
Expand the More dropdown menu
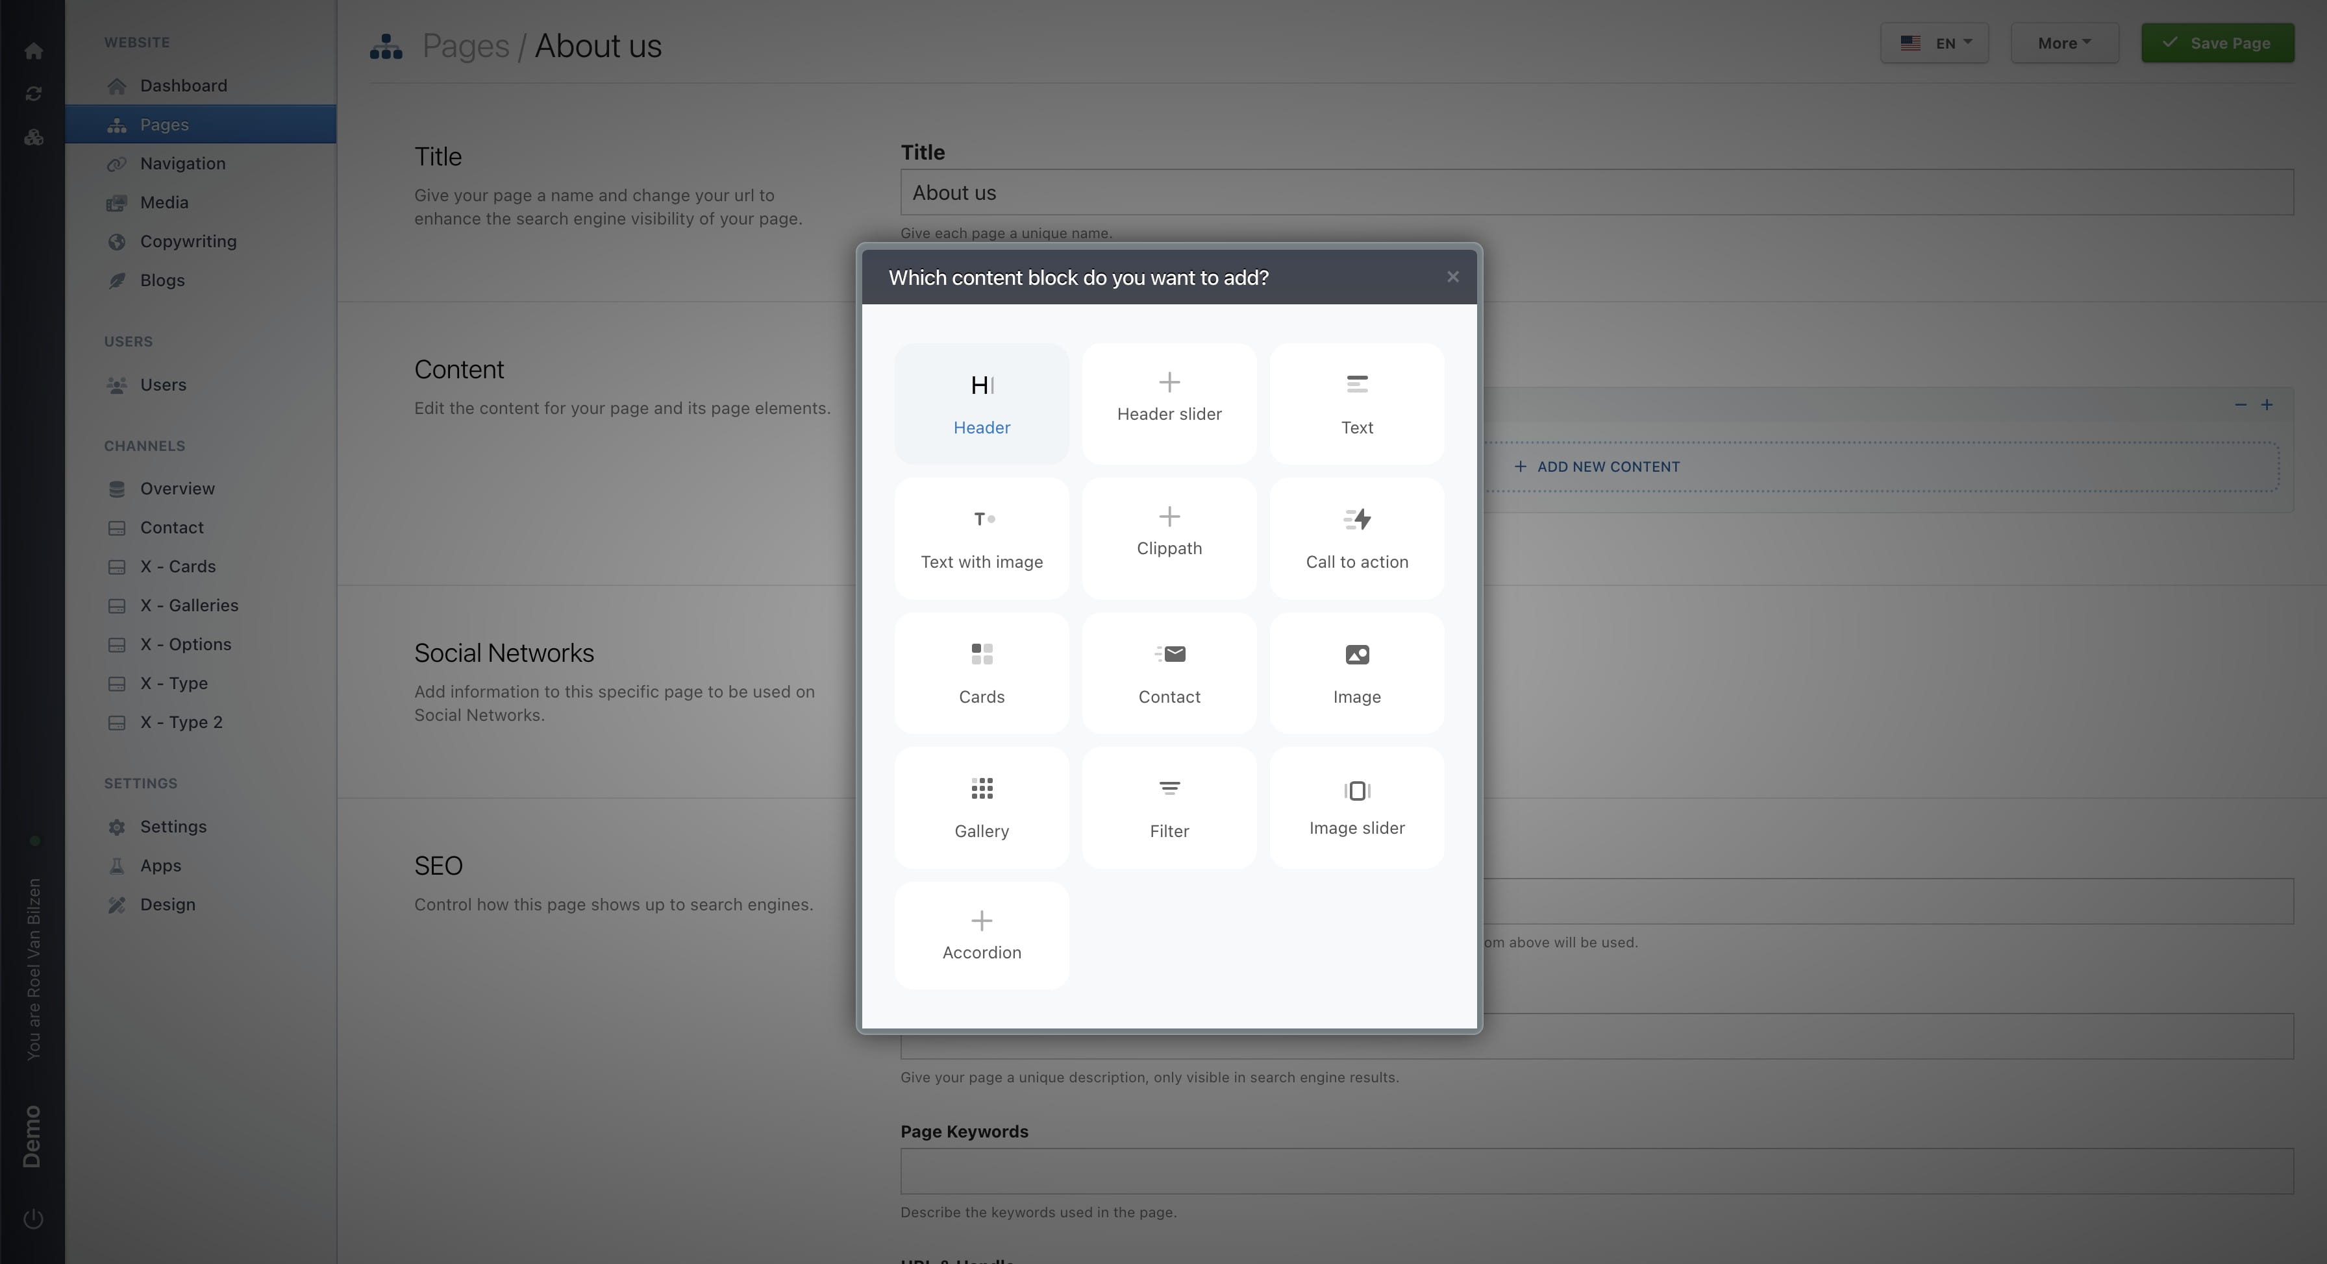tap(2063, 43)
